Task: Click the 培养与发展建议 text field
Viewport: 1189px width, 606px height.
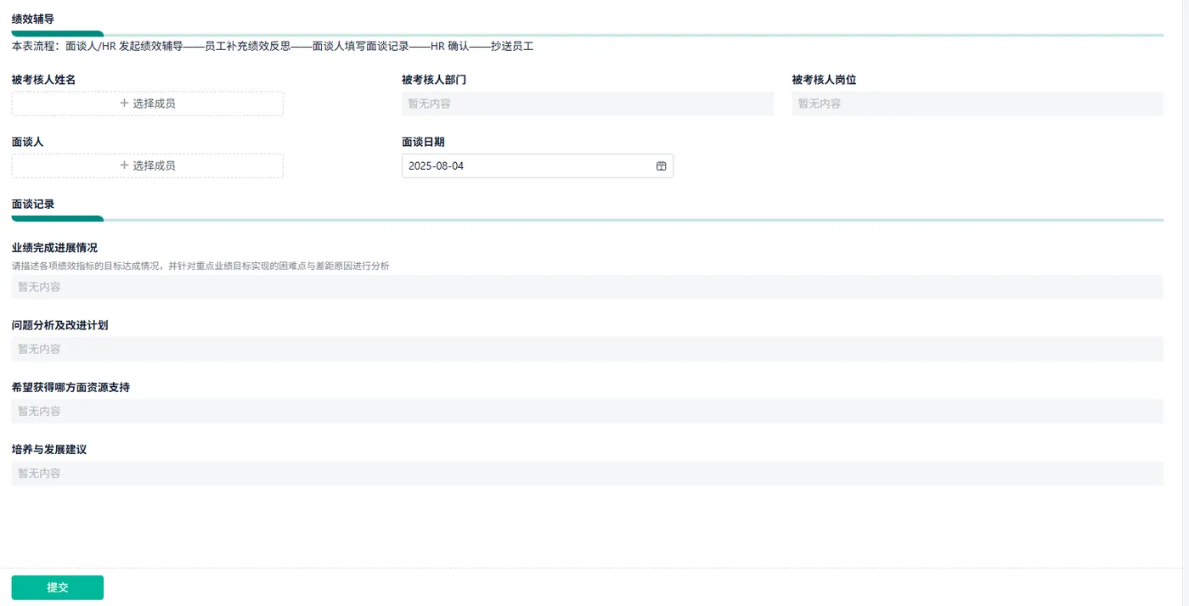Action: pos(588,473)
